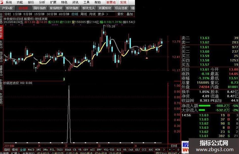Click the 抄底短波段 XG indicator label
This screenshot has width=239, height=154.
coord(18,83)
